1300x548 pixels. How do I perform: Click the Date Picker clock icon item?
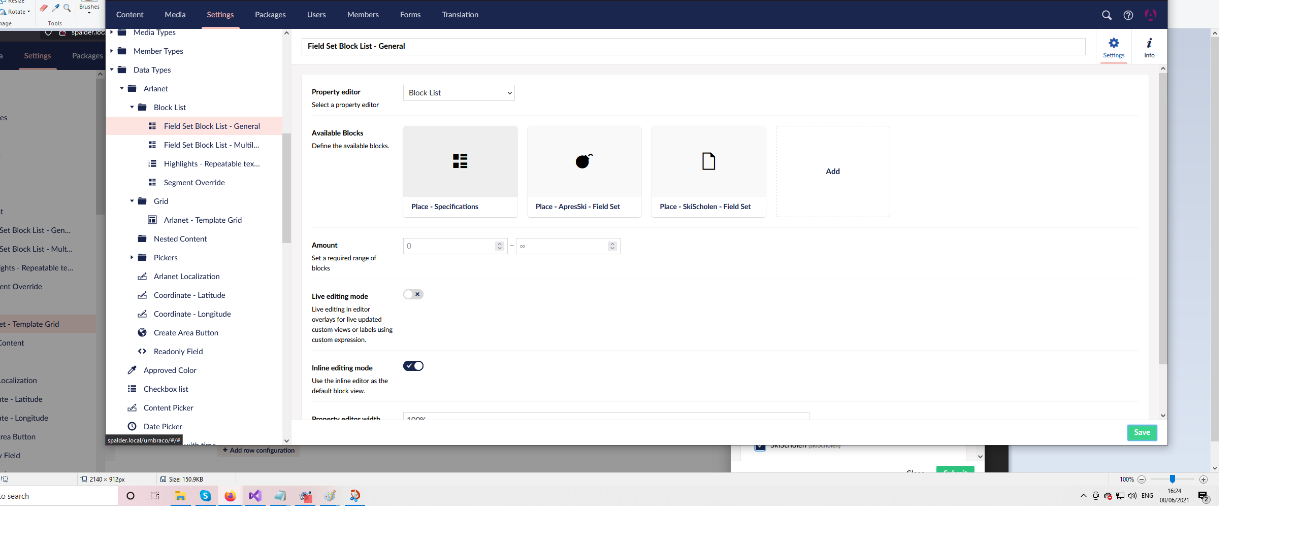coord(132,426)
